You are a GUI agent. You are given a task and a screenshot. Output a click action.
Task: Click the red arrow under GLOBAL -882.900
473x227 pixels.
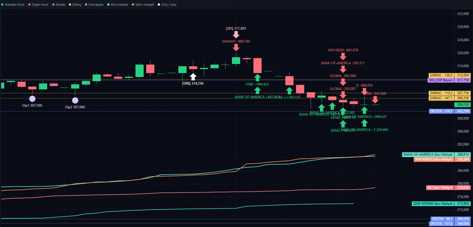tap(343, 82)
